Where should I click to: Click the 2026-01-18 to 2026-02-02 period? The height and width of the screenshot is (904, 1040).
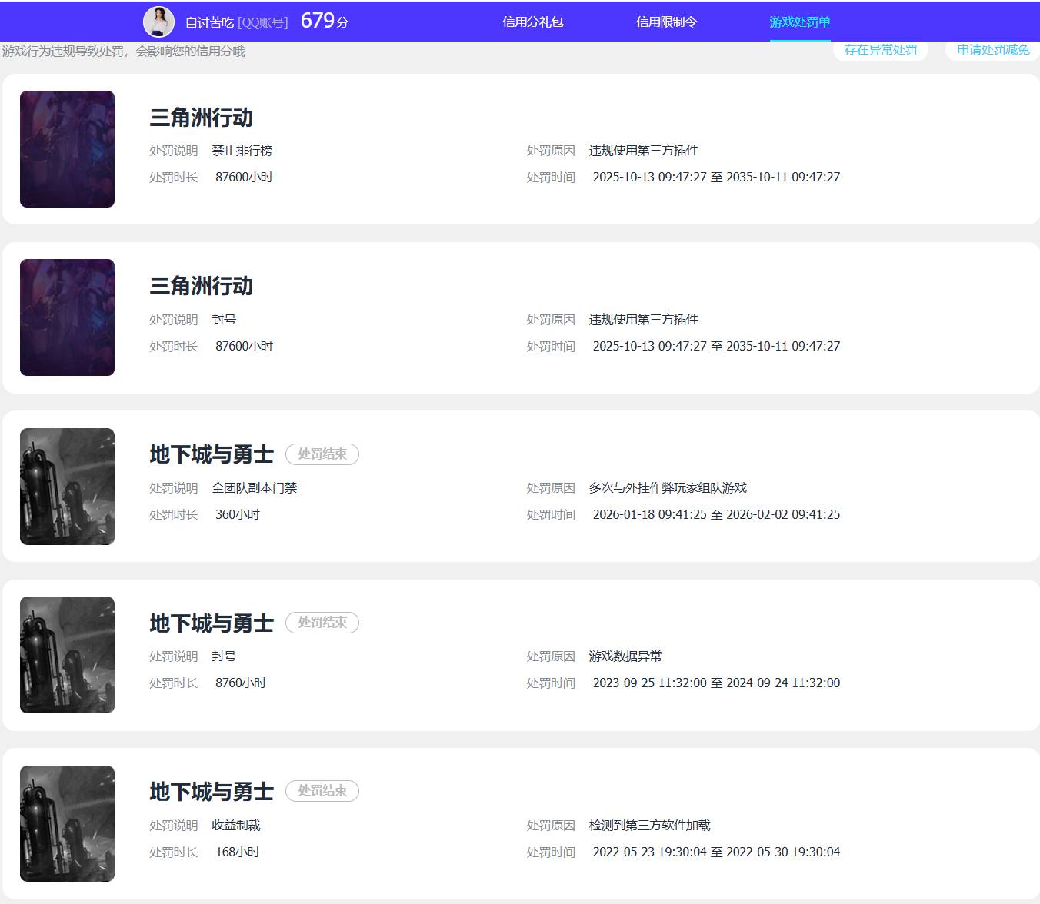(x=716, y=515)
